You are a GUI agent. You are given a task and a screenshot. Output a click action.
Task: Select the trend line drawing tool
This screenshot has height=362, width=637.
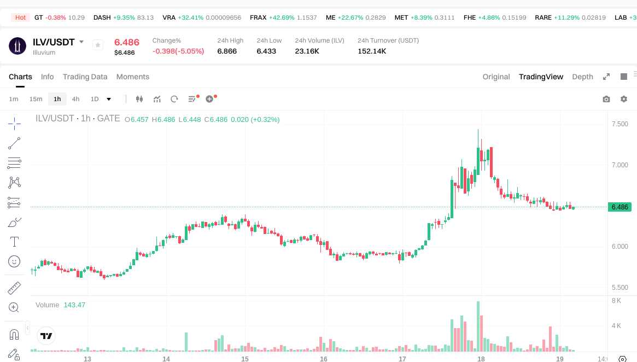(x=14, y=143)
